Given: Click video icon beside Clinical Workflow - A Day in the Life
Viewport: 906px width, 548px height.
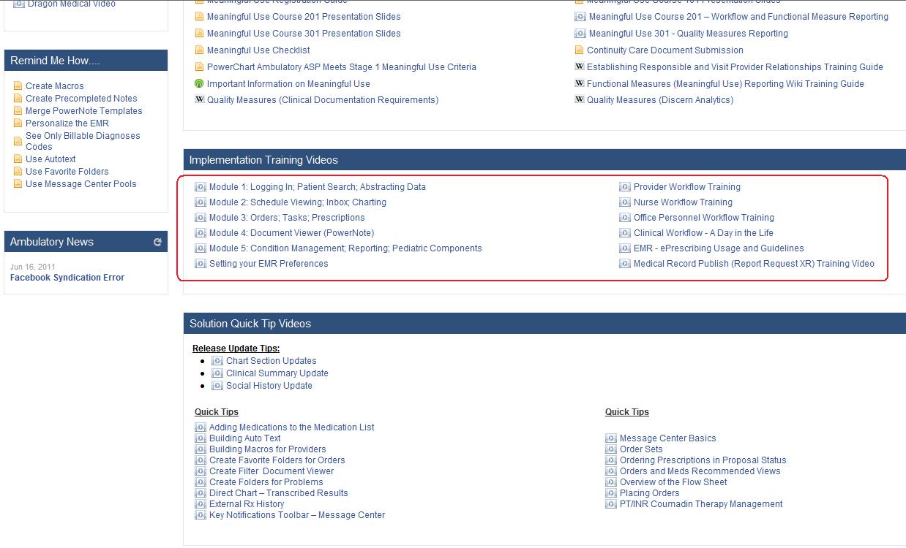Looking at the screenshot, I should coord(625,233).
